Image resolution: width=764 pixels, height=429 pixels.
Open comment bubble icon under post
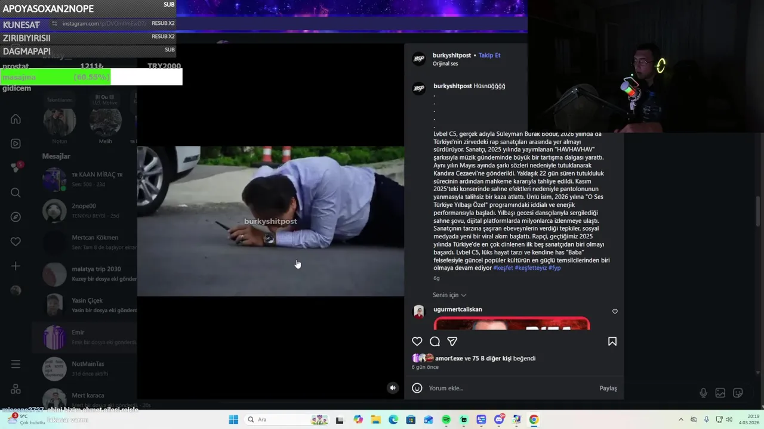[x=435, y=341]
